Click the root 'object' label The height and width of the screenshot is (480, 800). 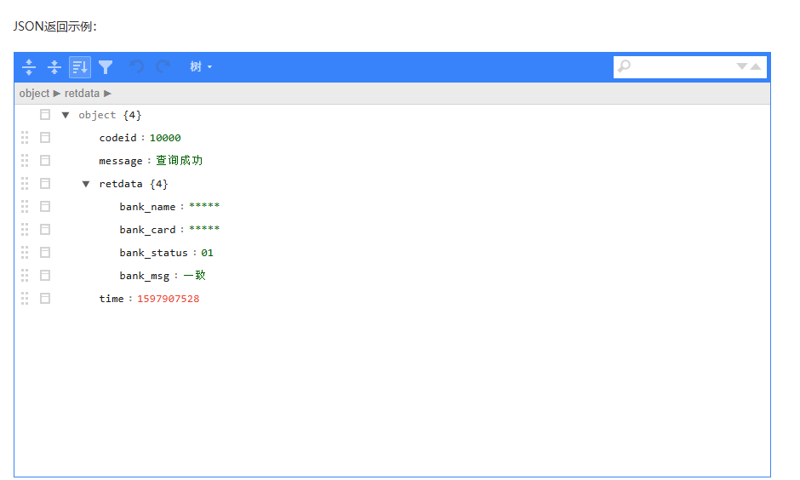click(x=97, y=115)
